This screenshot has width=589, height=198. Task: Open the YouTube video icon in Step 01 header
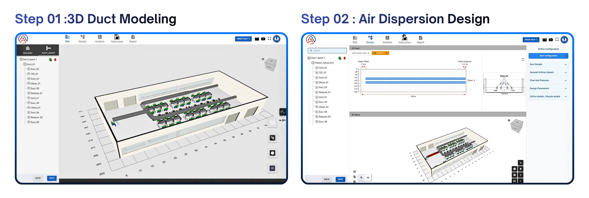point(263,39)
